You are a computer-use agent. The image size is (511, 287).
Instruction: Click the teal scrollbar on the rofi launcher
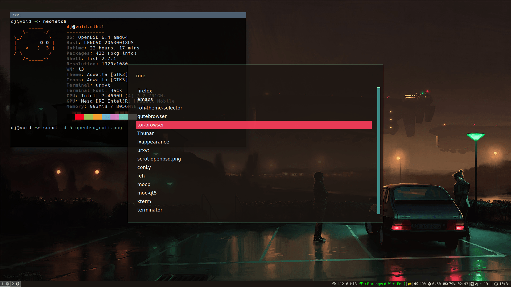378,150
